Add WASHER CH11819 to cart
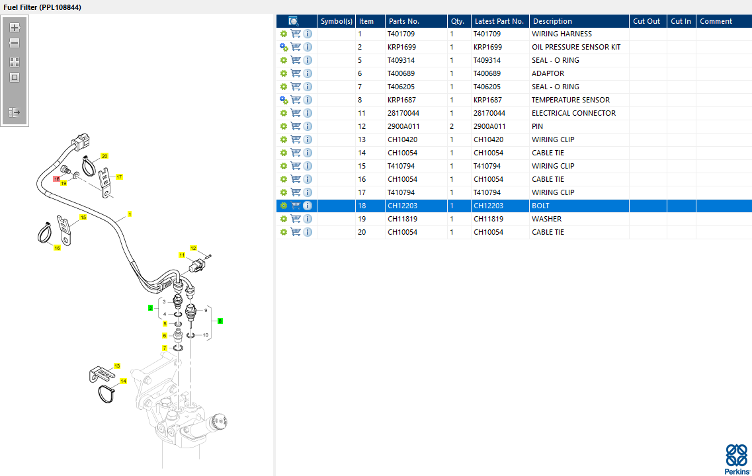Screen dimensions: 752x476 coord(296,219)
